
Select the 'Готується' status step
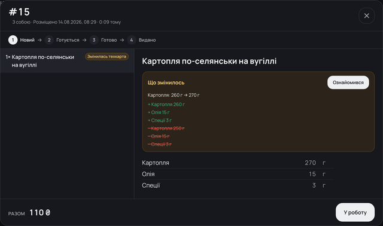[62, 40]
